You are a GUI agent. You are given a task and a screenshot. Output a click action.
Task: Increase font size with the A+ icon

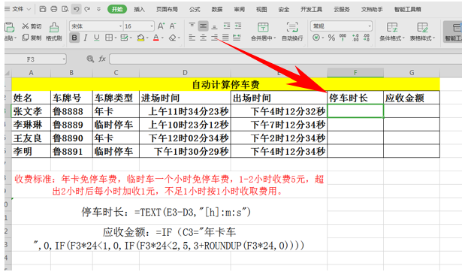[162, 26]
